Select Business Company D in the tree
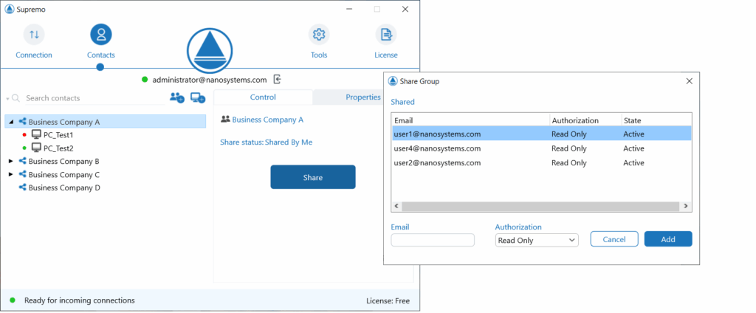756x313 pixels. pyautogui.click(x=64, y=188)
